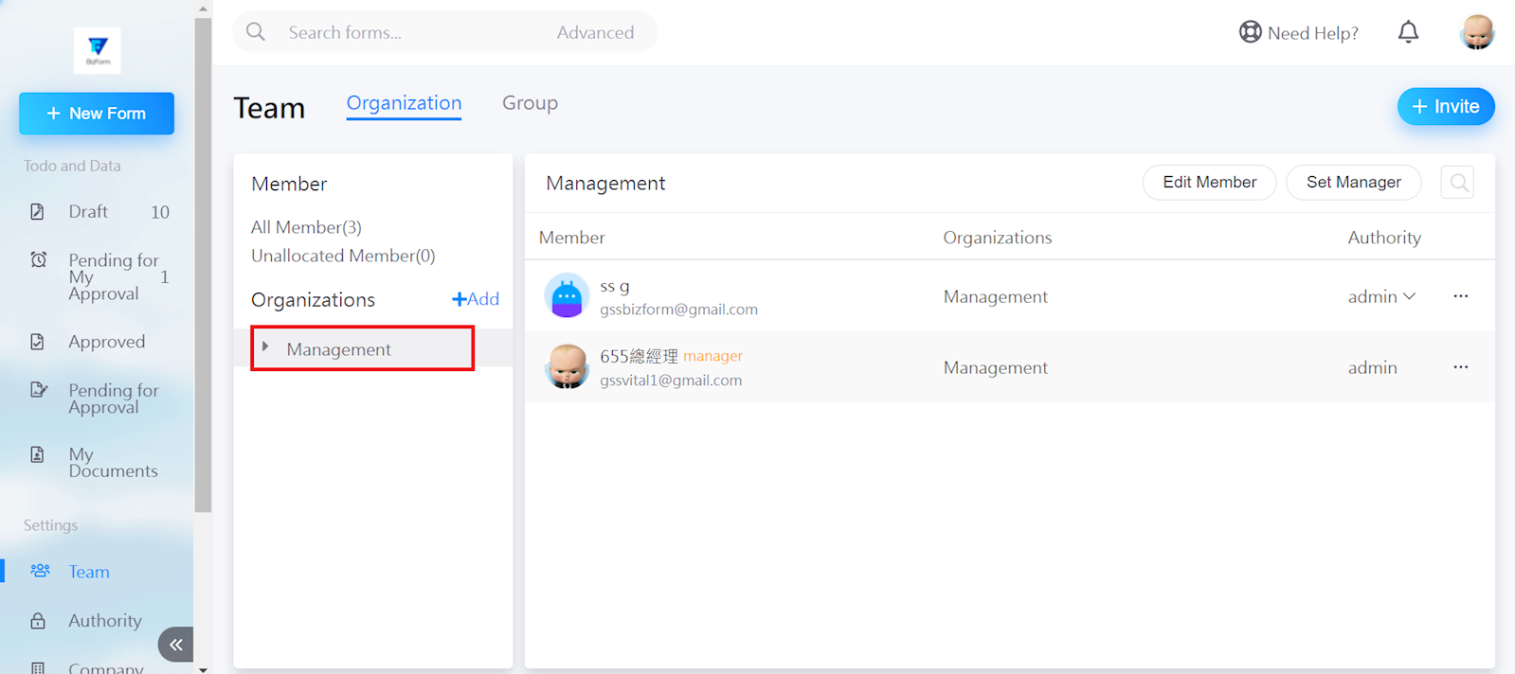Viewport: 1515px width, 674px height.
Task: Open Advanced search options
Action: (595, 32)
